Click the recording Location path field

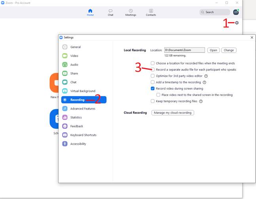(x=184, y=50)
